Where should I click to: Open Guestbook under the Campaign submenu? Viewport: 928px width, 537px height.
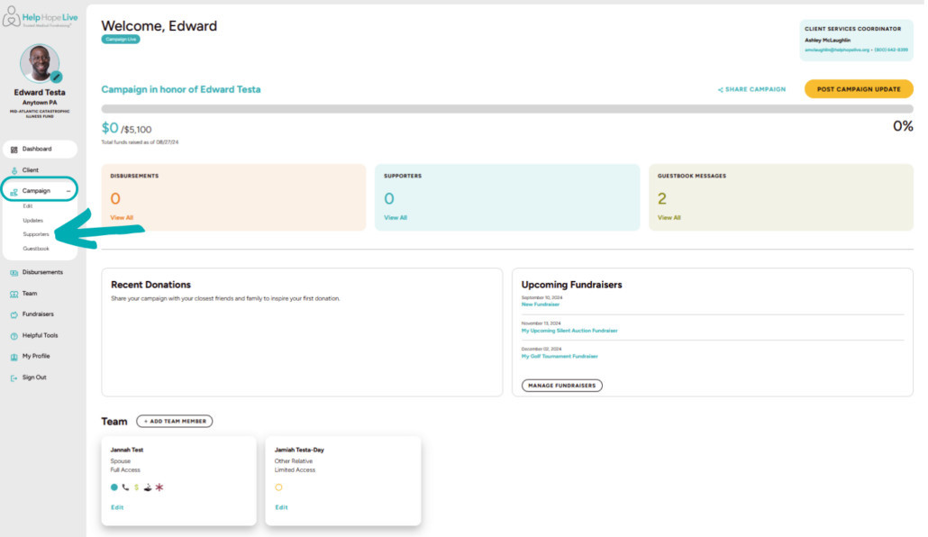point(36,249)
